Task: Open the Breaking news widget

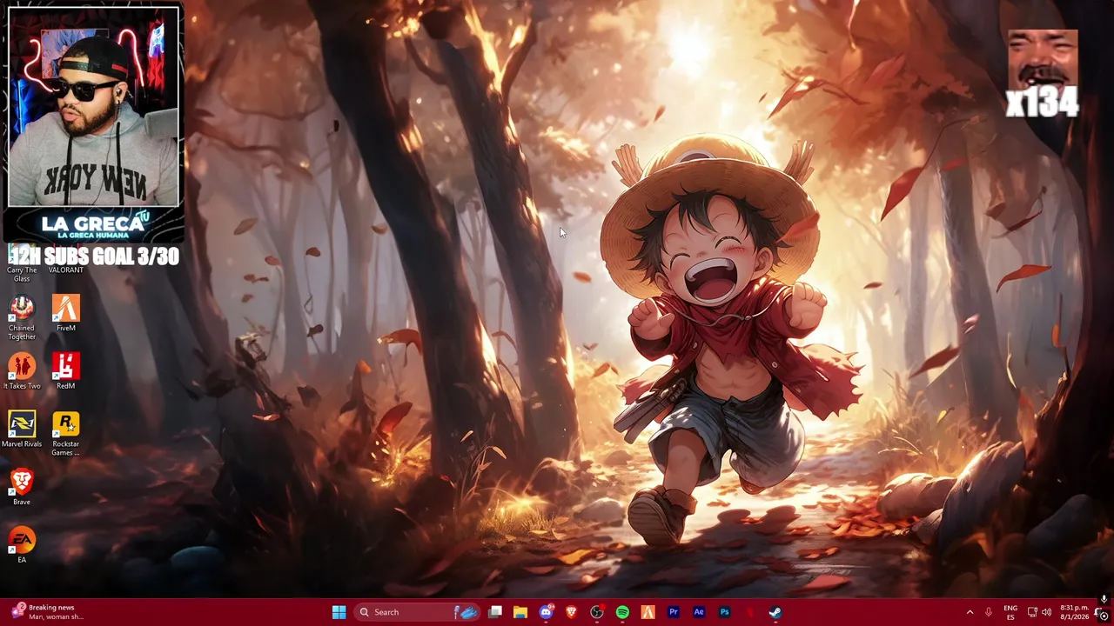Action: pyautogui.click(x=48, y=612)
